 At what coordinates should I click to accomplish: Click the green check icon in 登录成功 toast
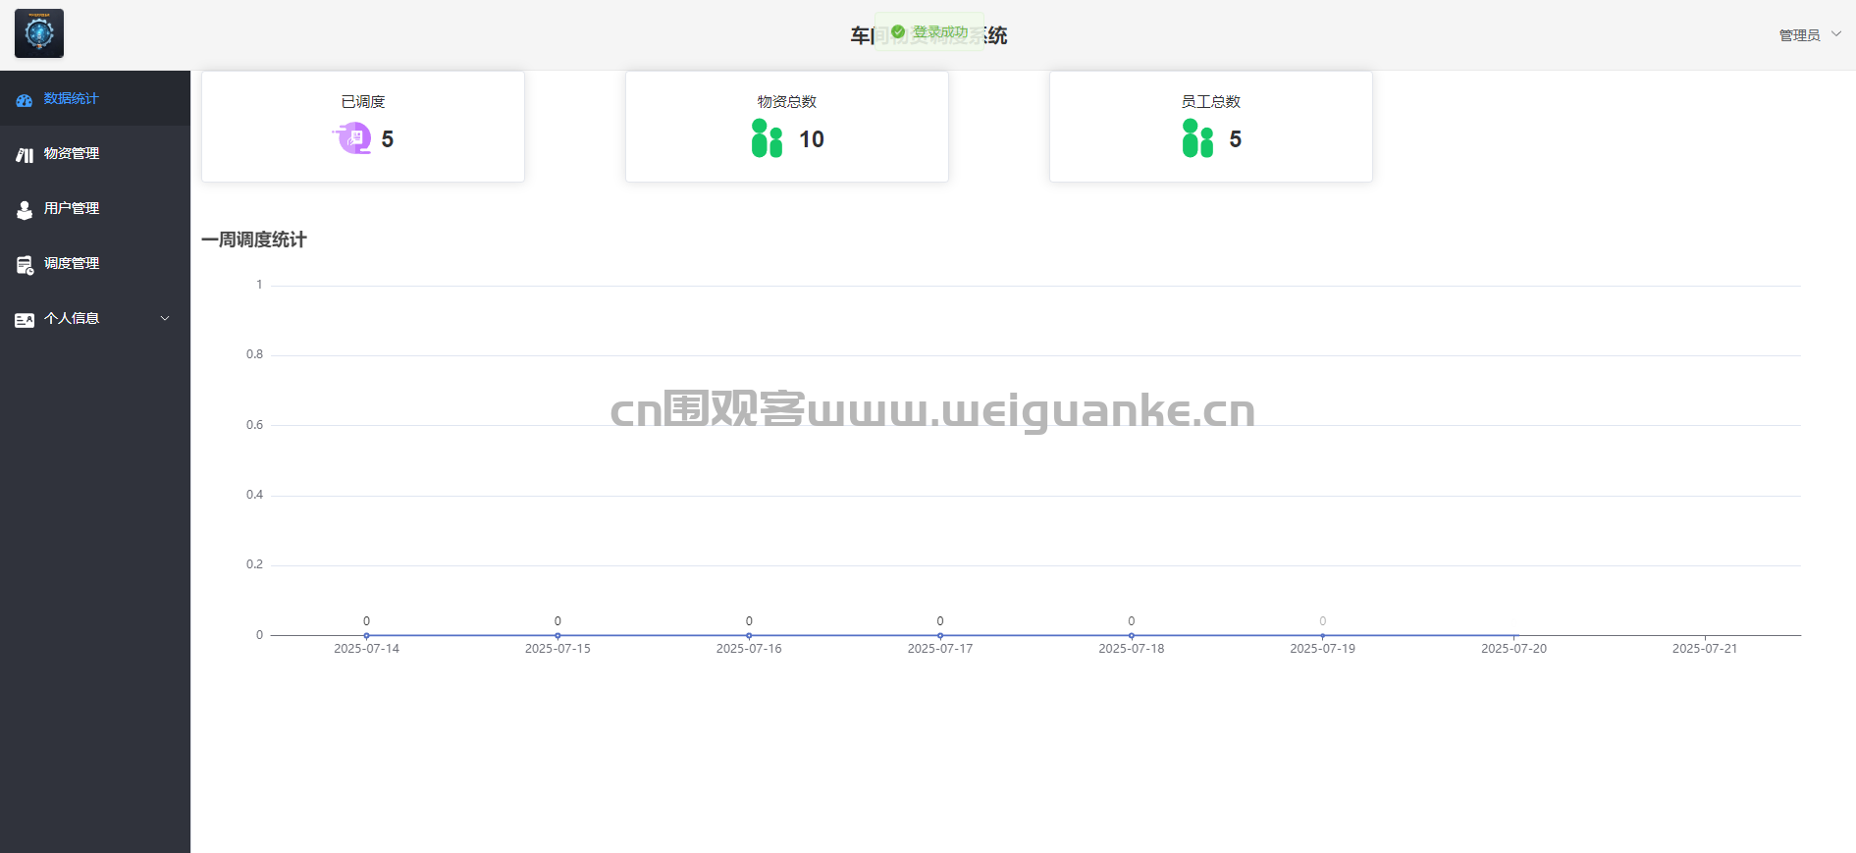(898, 32)
